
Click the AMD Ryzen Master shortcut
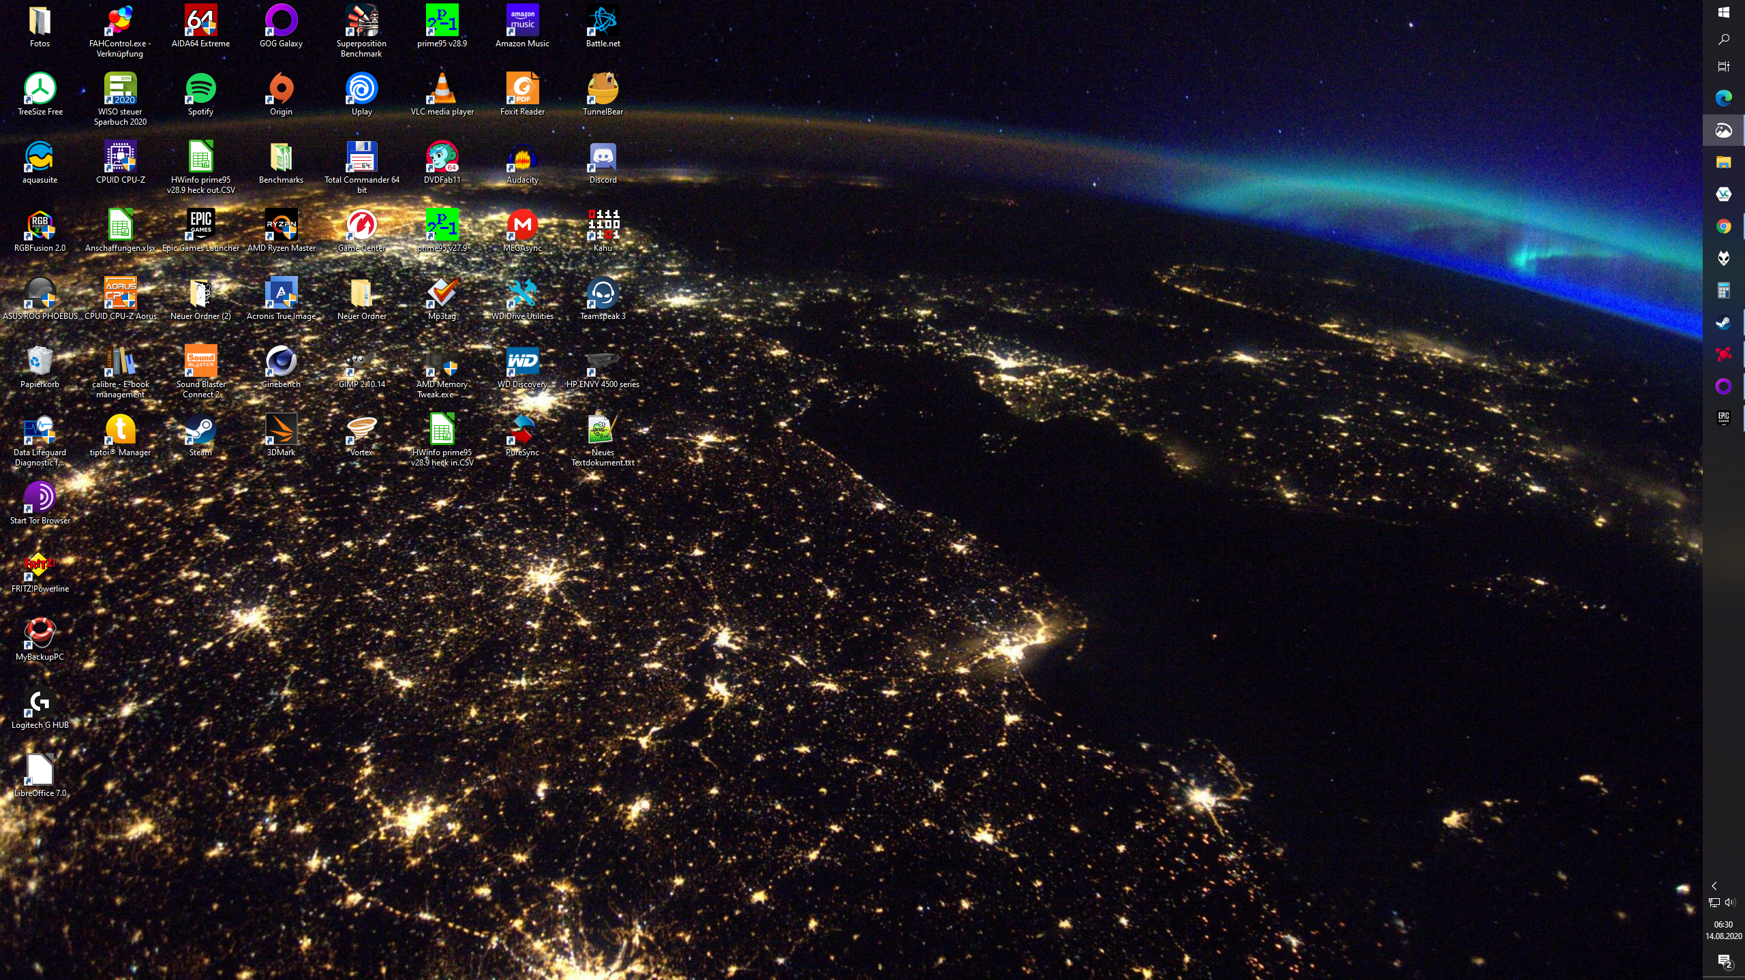pos(281,226)
